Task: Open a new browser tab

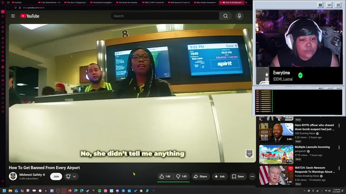Action: (246, 2)
